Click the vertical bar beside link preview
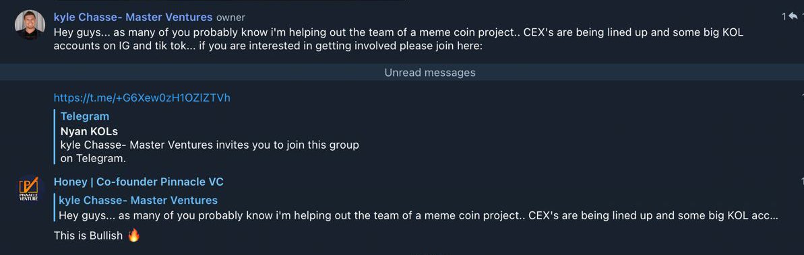 [x=55, y=137]
